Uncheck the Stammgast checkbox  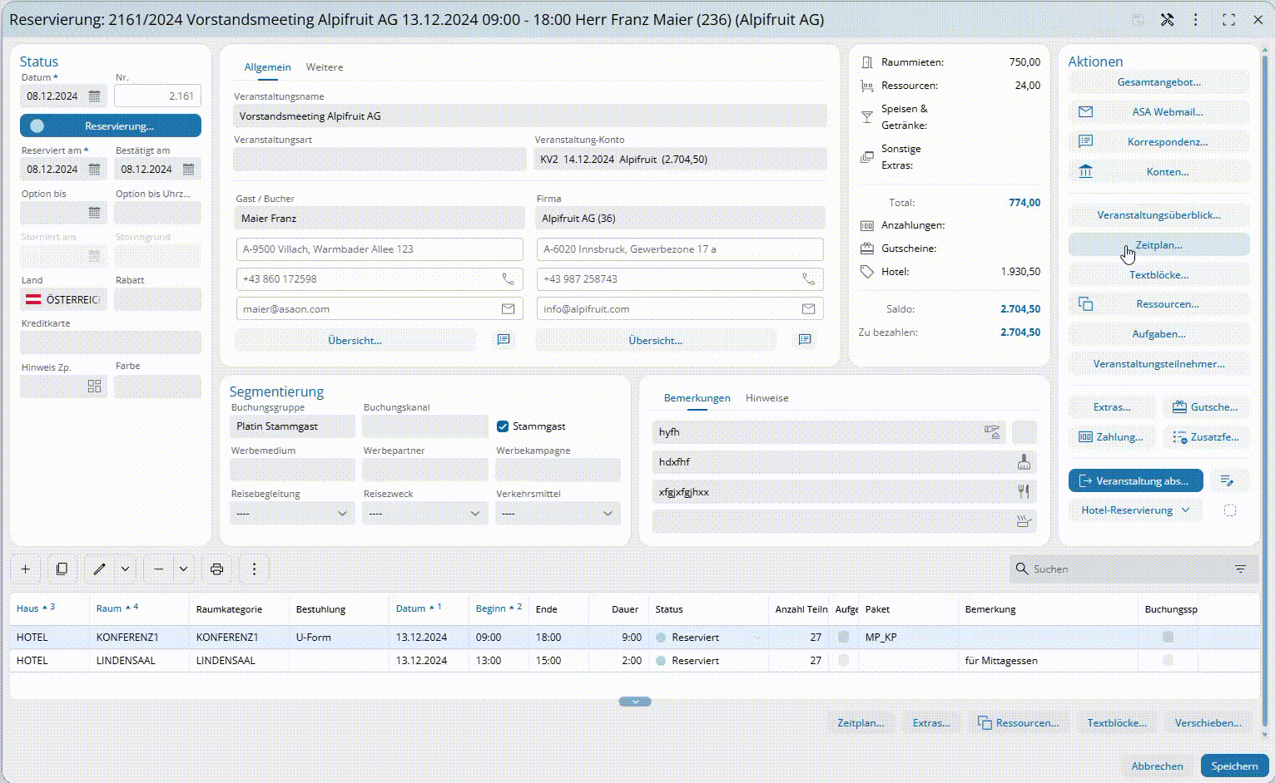(x=503, y=426)
